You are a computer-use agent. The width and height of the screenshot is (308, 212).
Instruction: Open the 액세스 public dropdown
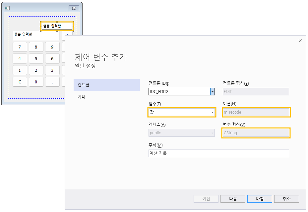(x=182, y=133)
